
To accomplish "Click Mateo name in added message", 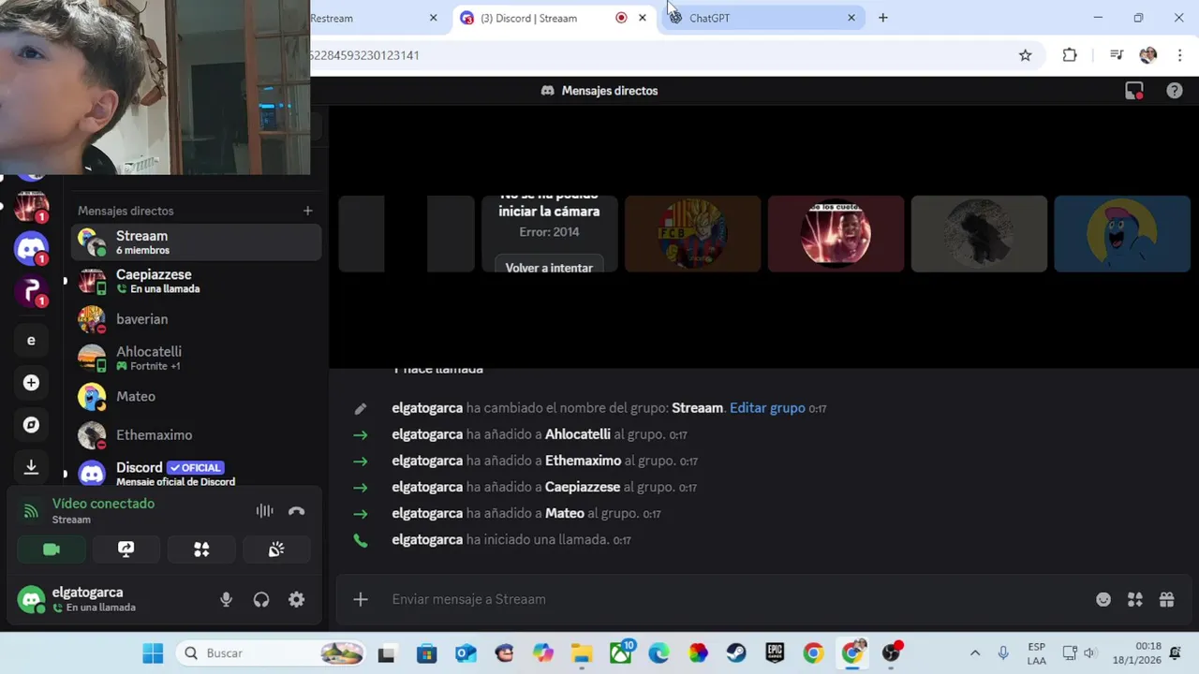I will [565, 513].
